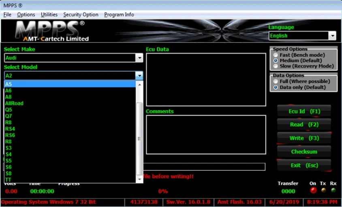Click the Read (F2) button

click(304, 124)
